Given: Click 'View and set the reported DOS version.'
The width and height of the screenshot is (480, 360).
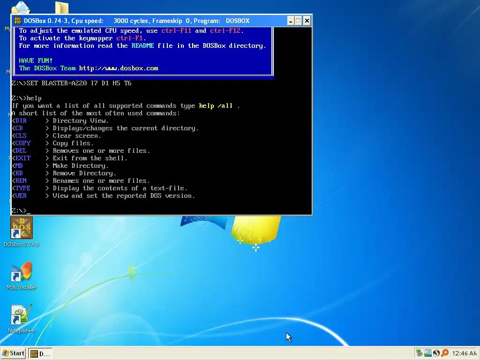Looking at the screenshot, I should pos(124,195).
